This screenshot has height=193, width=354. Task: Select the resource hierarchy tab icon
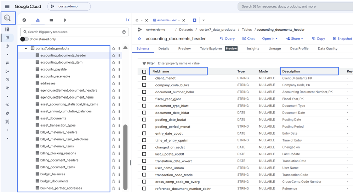(x=38, y=20)
